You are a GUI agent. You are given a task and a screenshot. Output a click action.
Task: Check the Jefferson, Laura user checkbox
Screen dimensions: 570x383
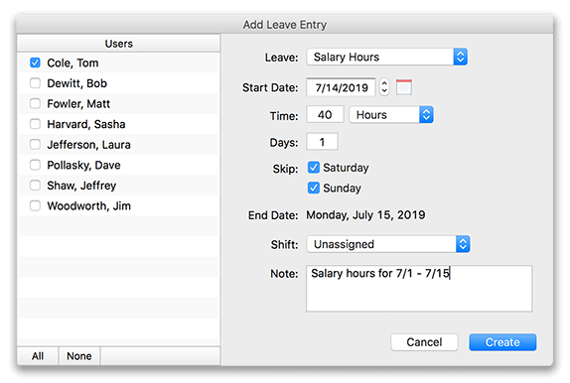(x=35, y=145)
